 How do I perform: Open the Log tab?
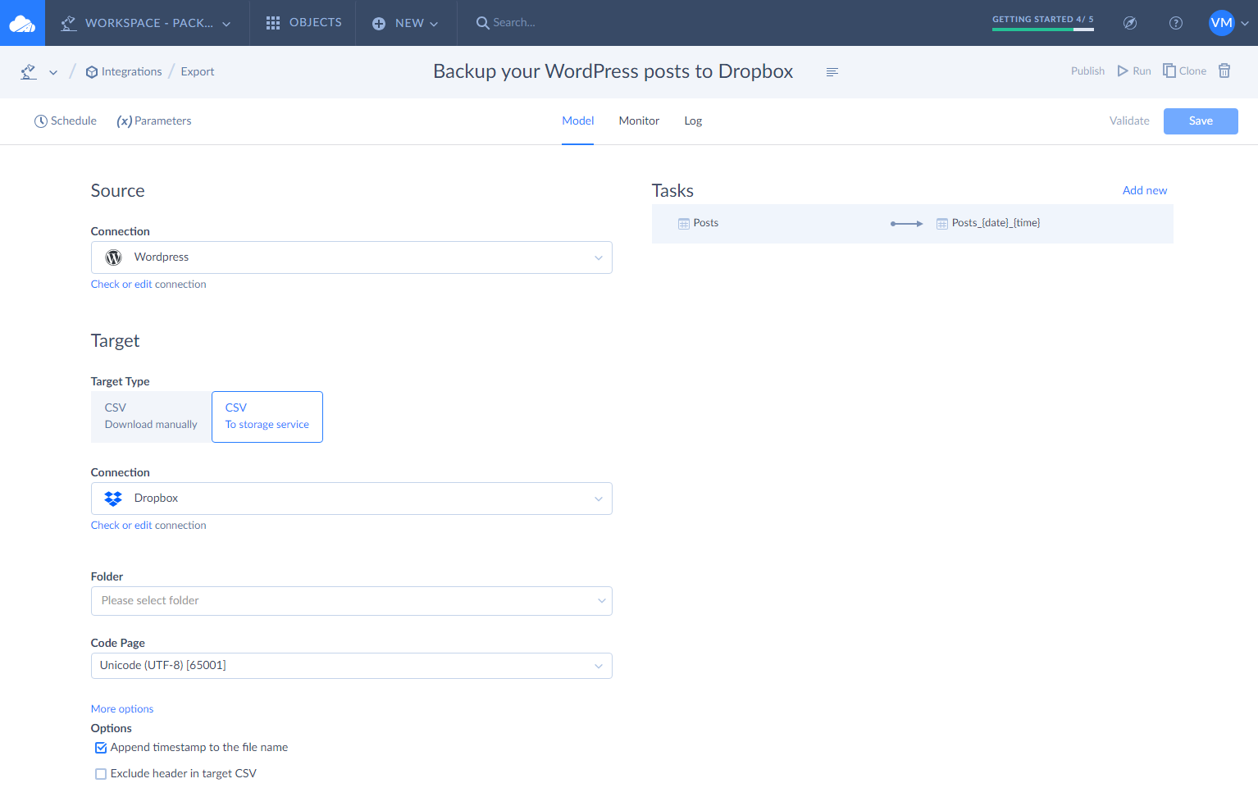pyautogui.click(x=693, y=121)
